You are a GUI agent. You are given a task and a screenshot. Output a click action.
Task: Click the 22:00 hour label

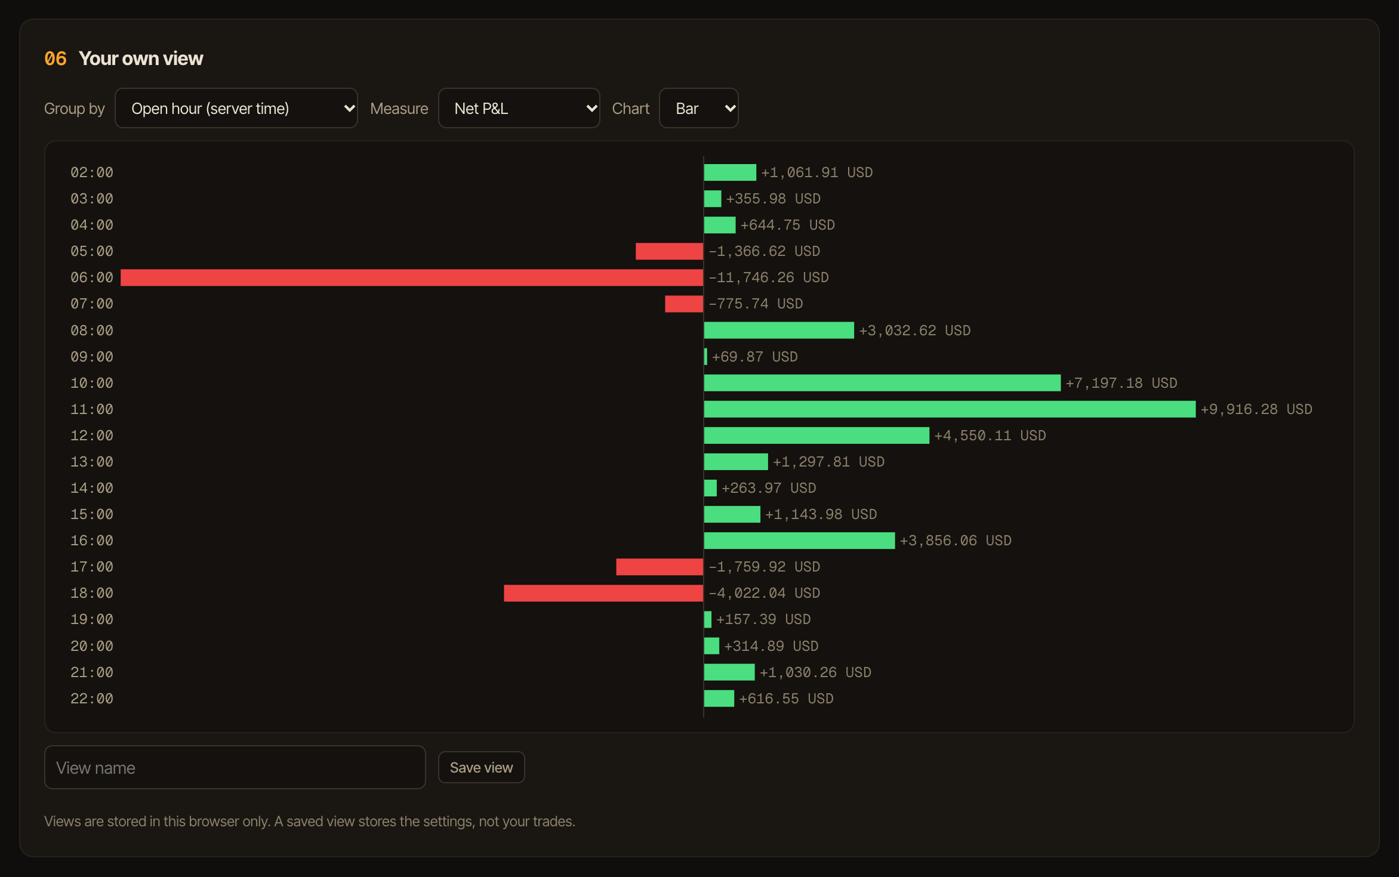click(92, 699)
